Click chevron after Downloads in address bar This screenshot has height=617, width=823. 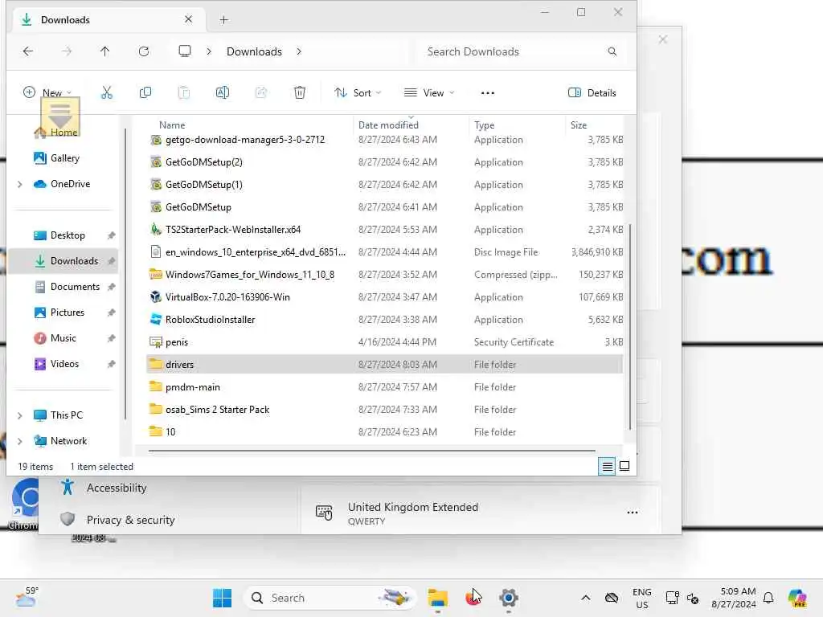click(299, 51)
